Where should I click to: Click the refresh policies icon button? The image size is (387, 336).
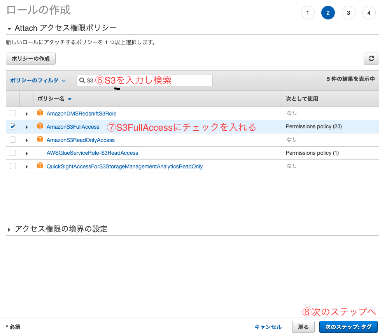[x=371, y=58]
